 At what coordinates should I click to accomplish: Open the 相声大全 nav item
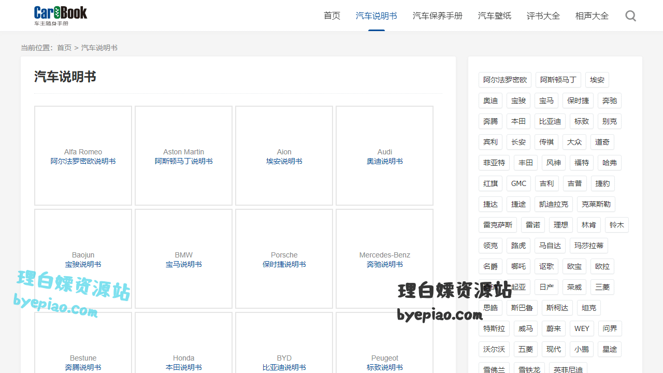pyautogui.click(x=592, y=16)
